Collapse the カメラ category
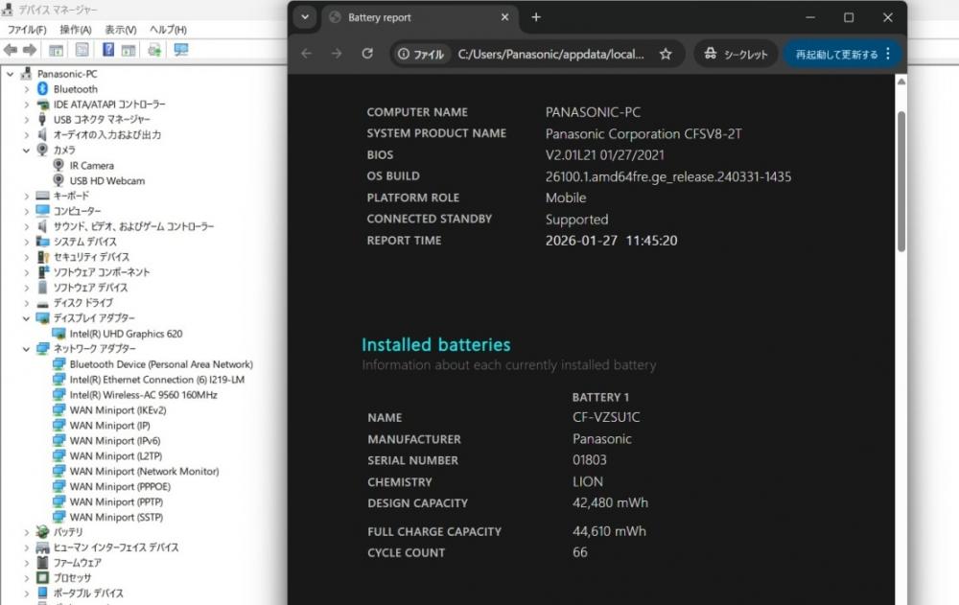This screenshot has height=605, width=959. tap(26, 150)
